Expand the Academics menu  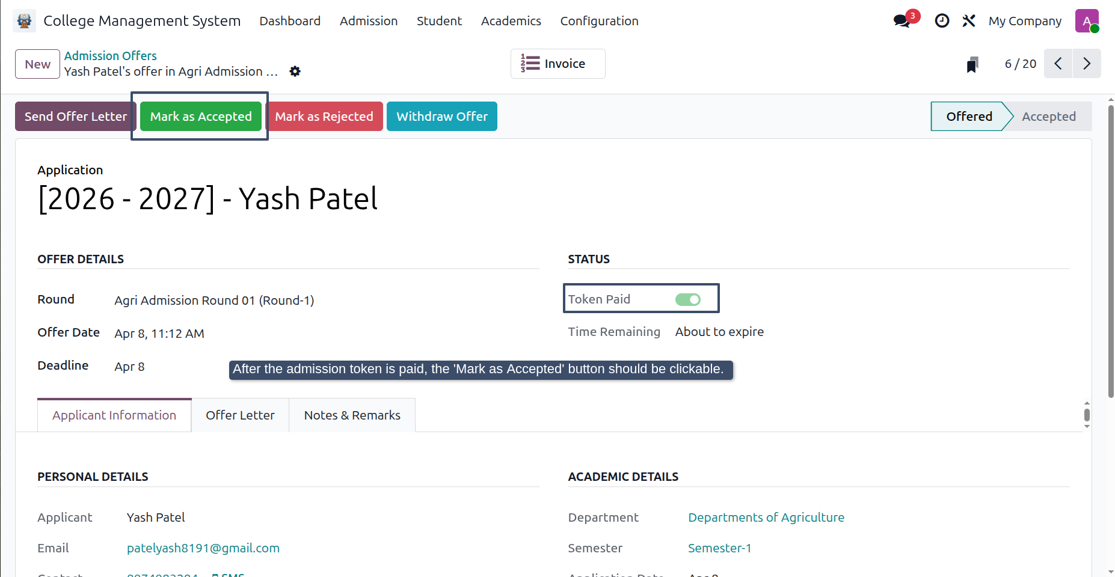point(511,21)
